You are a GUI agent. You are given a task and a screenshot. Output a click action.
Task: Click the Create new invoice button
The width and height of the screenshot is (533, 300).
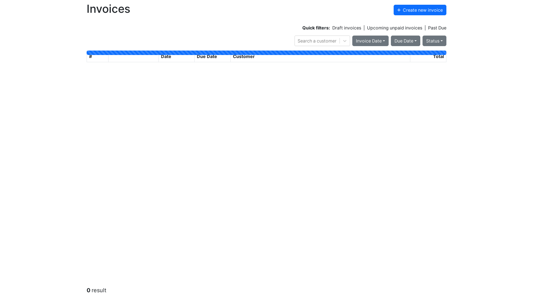[x=420, y=10]
